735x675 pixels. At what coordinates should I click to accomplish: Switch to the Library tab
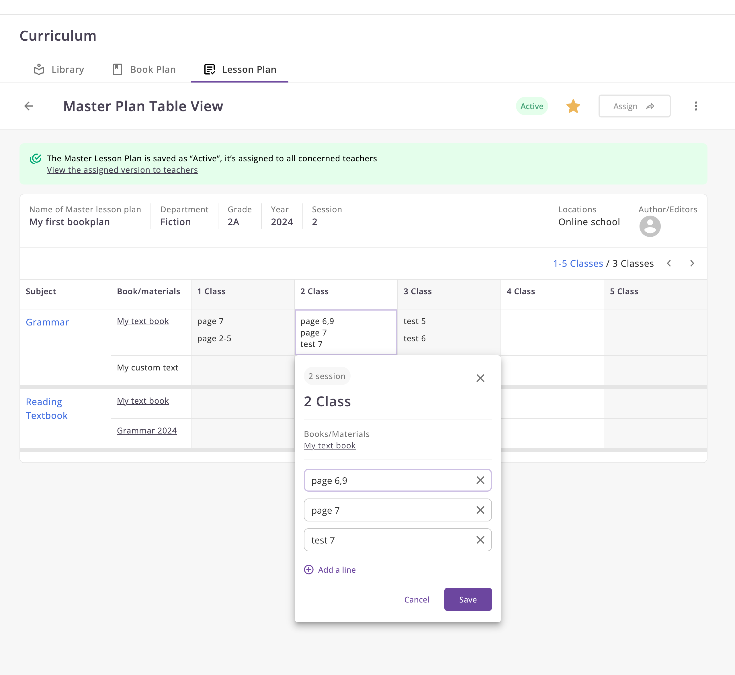(x=59, y=69)
